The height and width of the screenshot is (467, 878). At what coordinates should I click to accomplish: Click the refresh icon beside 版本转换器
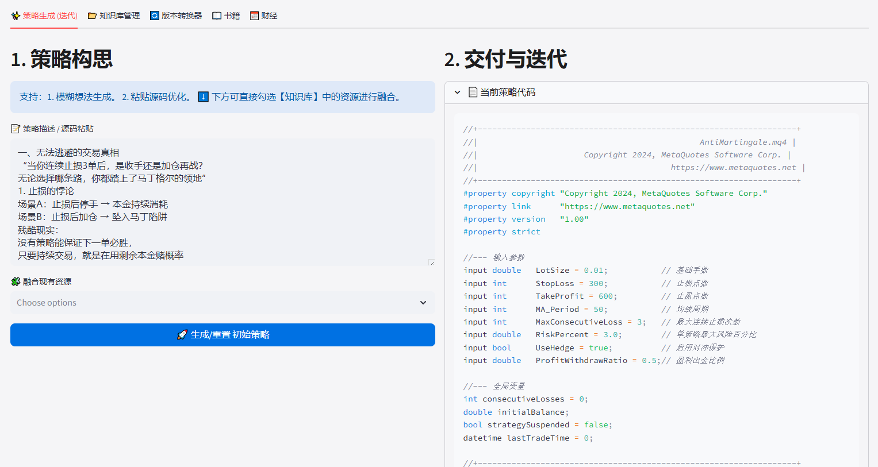coord(154,16)
